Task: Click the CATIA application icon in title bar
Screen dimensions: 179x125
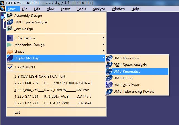Action: (x=2, y=3)
